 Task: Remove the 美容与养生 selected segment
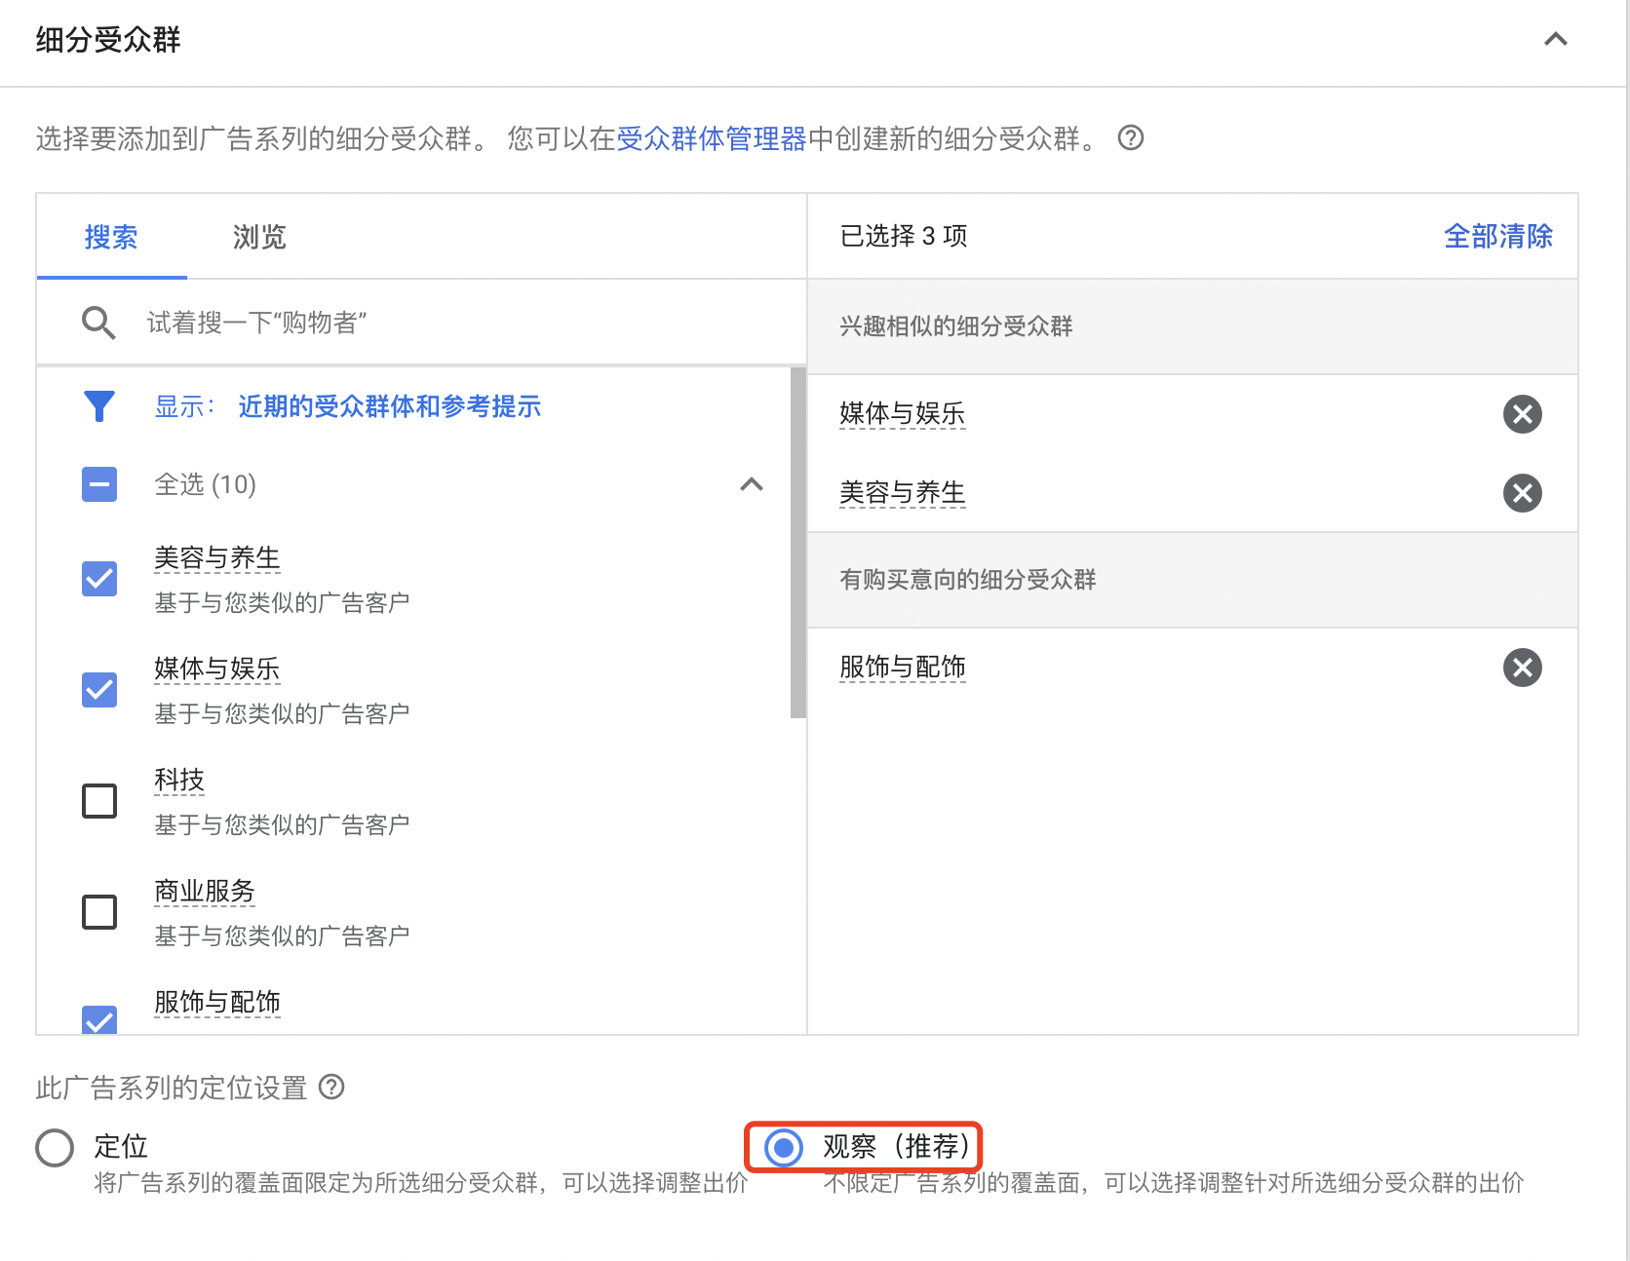[x=1522, y=493]
